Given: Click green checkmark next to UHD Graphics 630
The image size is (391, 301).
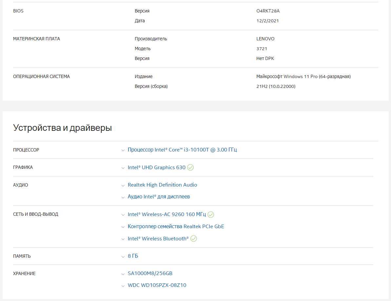Looking at the screenshot, I should click(190, 167).
